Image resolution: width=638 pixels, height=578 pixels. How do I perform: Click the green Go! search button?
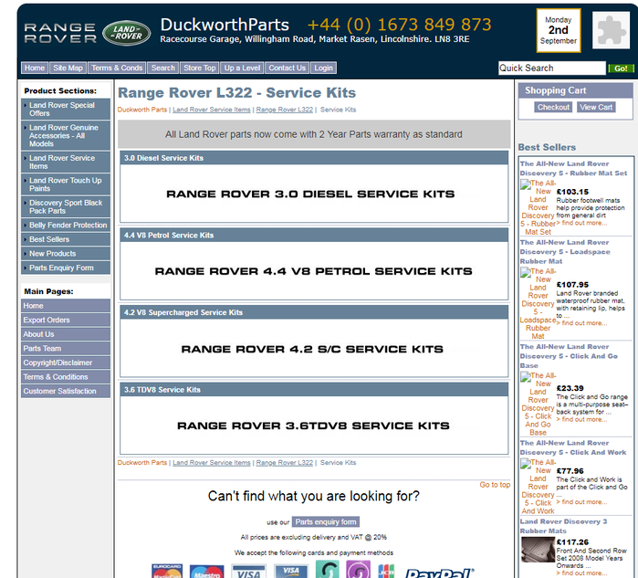pos(621,68)
